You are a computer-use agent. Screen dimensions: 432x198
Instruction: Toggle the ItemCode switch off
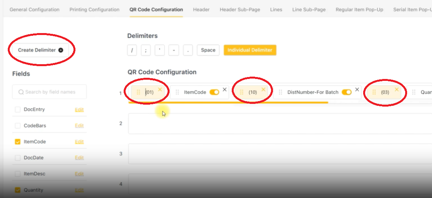click(x=214, y=92)
